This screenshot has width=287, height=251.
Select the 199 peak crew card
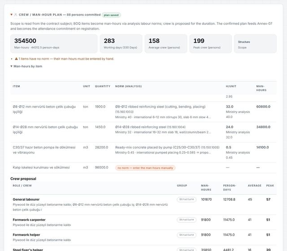click(211, 44)
